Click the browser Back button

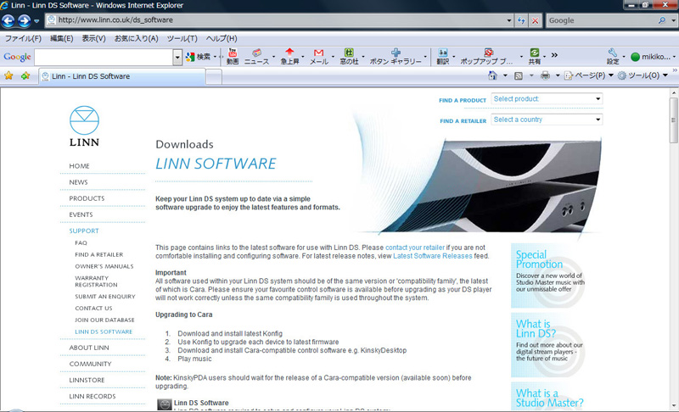coord(10,20)
